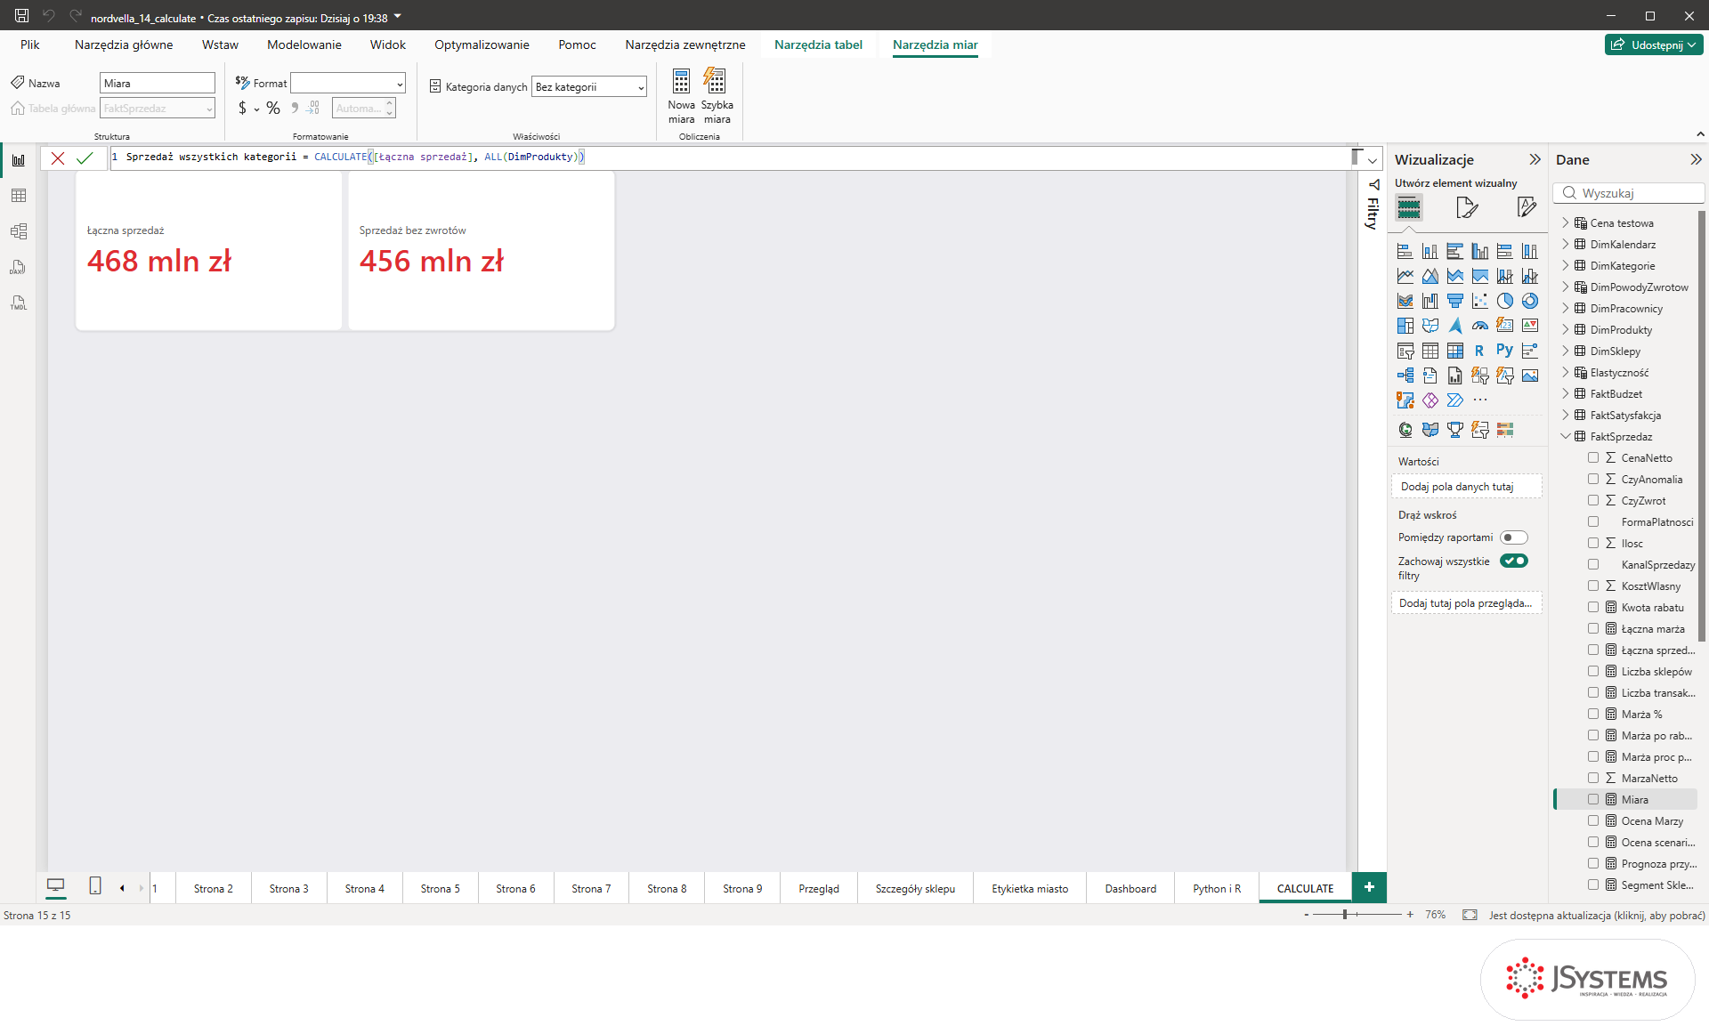Check the CenaNetto field checkbox
This screenshot has width=1709, height=1034.
pyautogui.click(x=1593, y=457)
